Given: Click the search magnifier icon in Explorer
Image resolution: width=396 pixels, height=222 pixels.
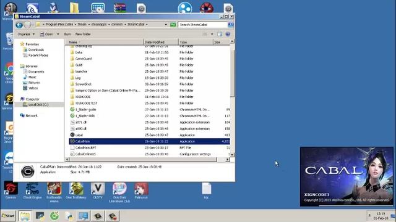Looking at the screenshot, I should (231, 25).
